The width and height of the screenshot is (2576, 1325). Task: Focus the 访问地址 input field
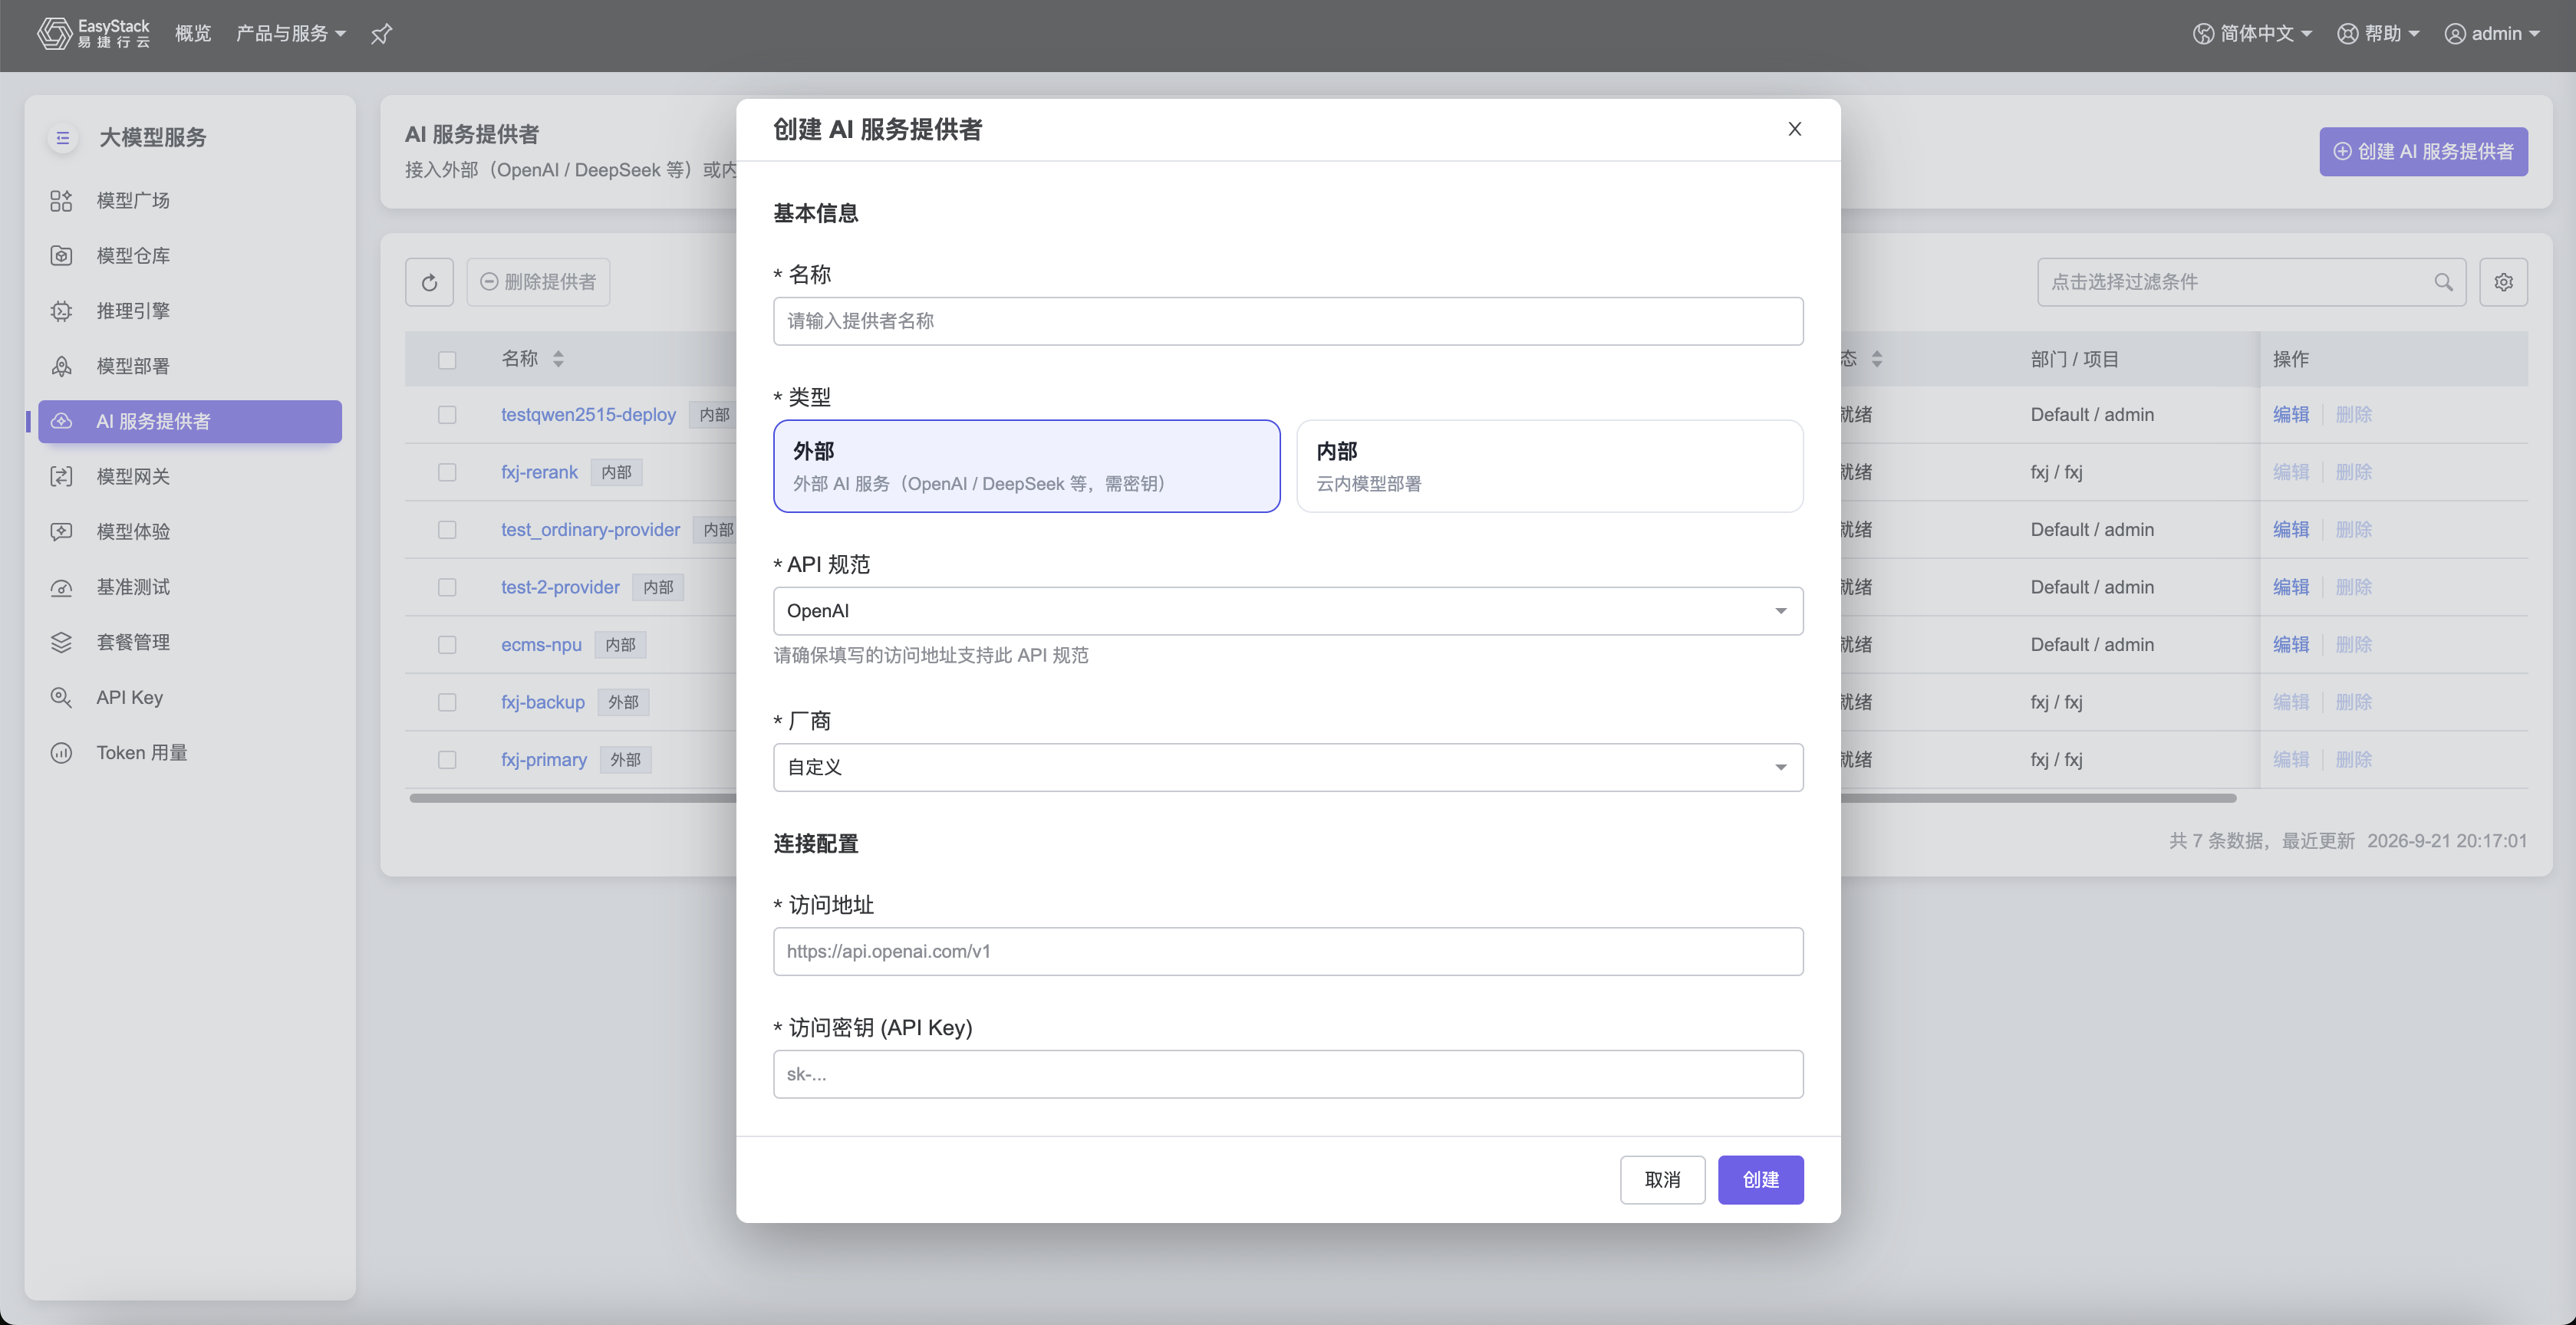[1287, 952]
